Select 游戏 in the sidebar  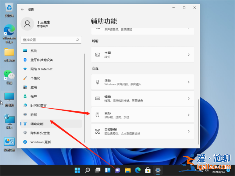(51, 115)
